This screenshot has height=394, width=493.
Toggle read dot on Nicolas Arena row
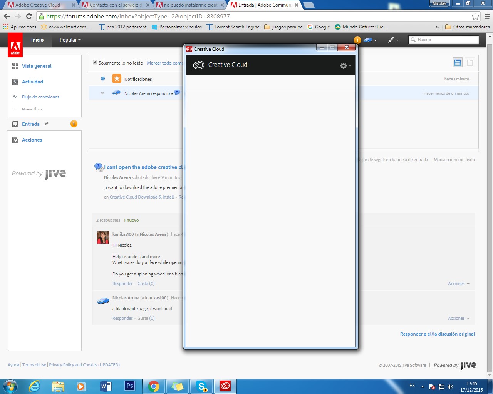point(102,93)
